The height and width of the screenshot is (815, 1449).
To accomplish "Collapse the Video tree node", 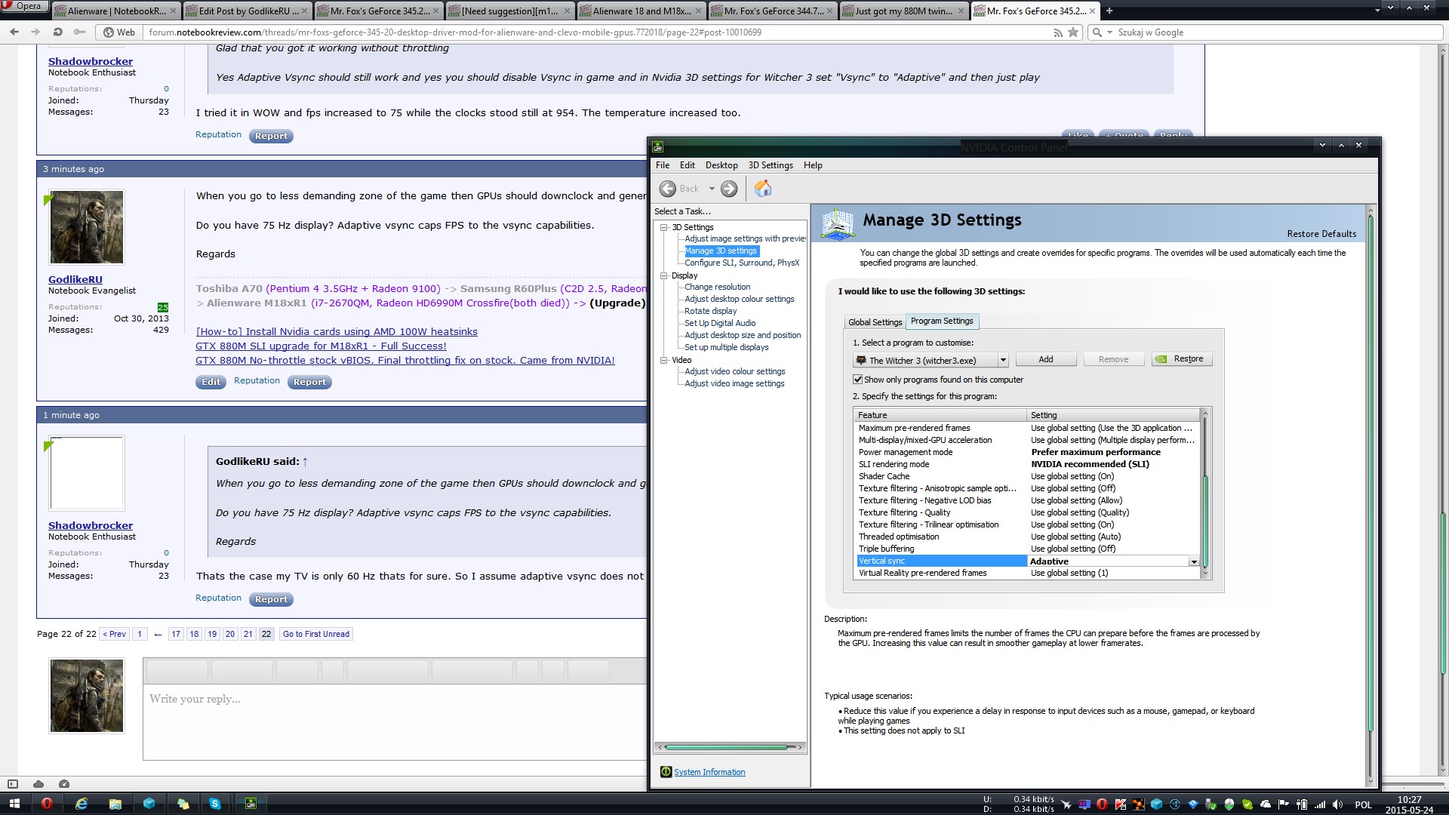I will [x=664, y=360].
